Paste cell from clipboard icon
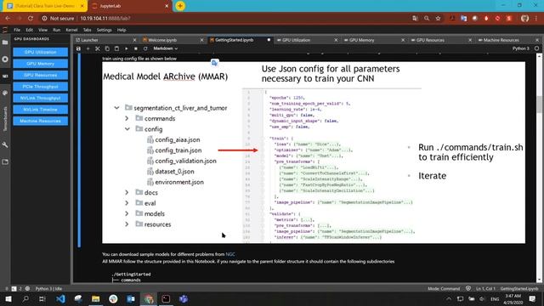Image resolution: width=544 pixels, height=306 pixels. (x=116, y=48)
